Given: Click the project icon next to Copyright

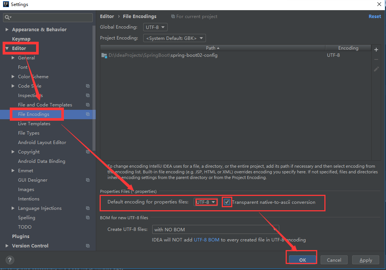Looking at the screenshot, I should [x=88, y=152].
